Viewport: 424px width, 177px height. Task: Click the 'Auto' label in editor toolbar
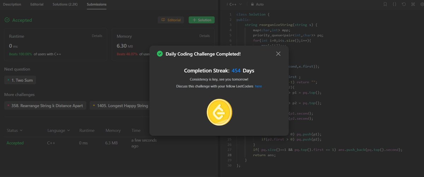[260, 4]
